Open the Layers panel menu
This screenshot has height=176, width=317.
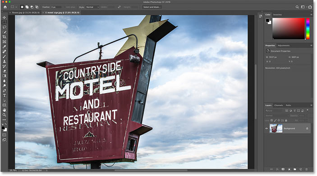[311, 105]
